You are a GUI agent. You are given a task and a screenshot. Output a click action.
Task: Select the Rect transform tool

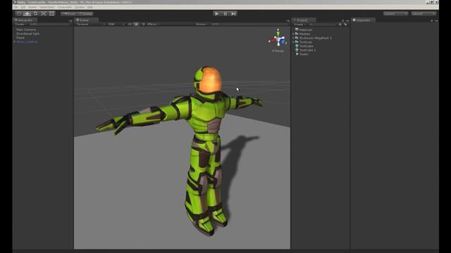(x=51, y=13)
